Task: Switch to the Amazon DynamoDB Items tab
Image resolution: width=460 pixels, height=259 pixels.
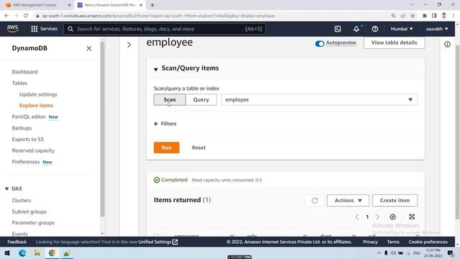Action: [109, 5]
